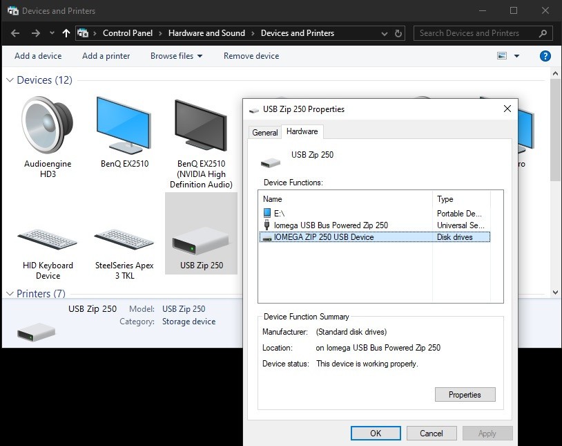Navigate to Control Panel breadcrumb
The height and width of the screenshot is (446, 562).
pos(128,33)
